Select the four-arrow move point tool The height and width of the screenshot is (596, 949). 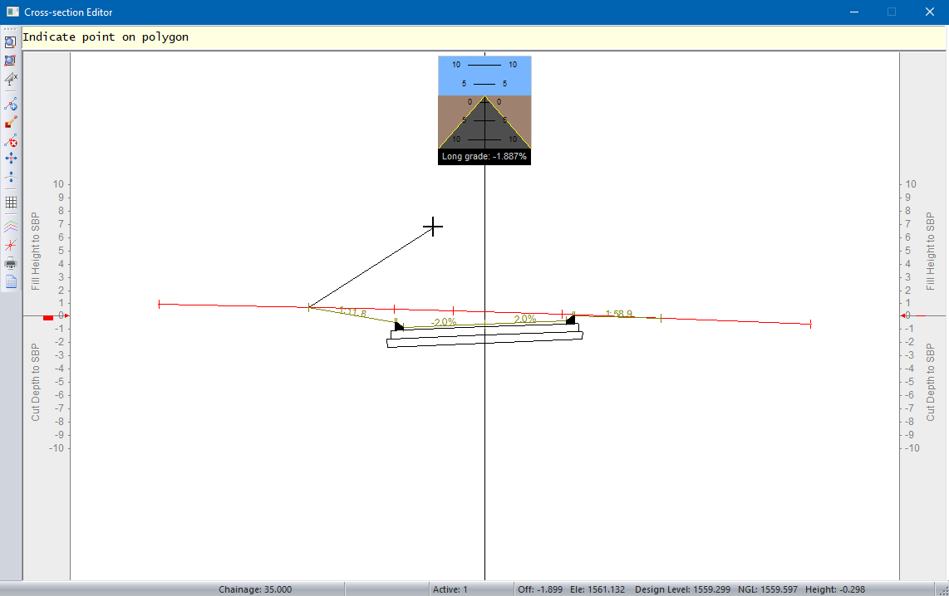click(x=11, y=158)
